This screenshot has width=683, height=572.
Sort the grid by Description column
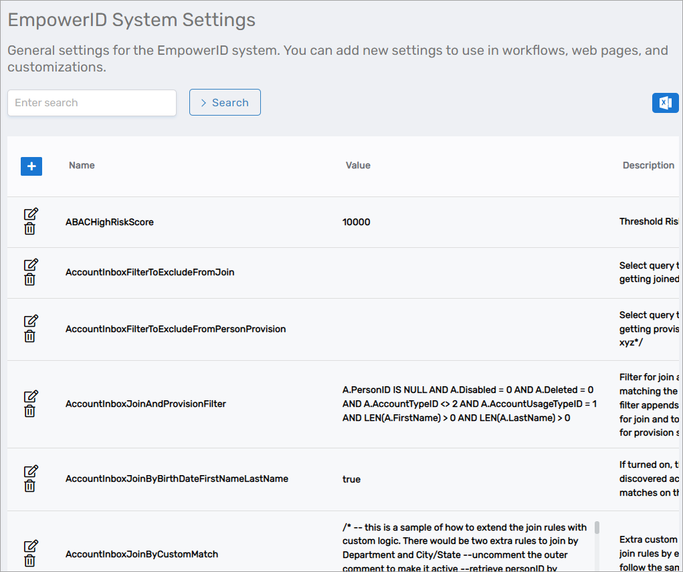[648, 165]
